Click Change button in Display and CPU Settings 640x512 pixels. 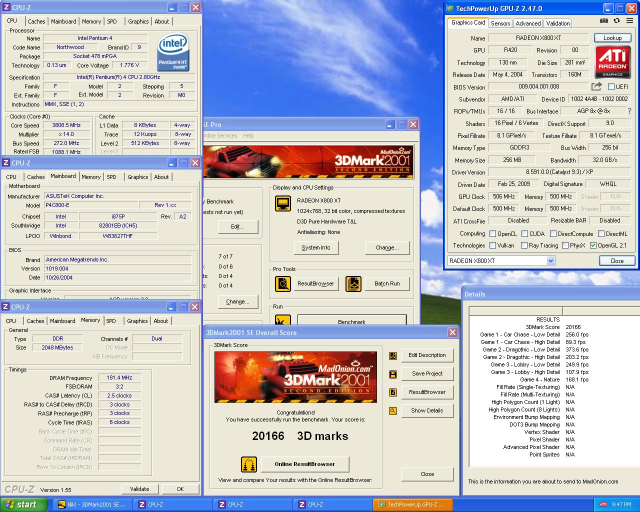(387, 248)
